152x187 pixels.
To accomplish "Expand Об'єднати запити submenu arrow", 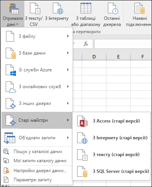I will point(68,138).
